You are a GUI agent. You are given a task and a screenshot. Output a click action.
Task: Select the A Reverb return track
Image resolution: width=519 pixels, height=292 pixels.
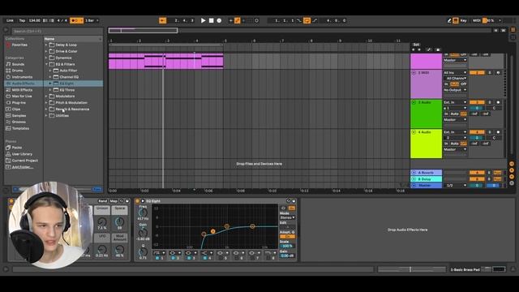pos(426,173)
